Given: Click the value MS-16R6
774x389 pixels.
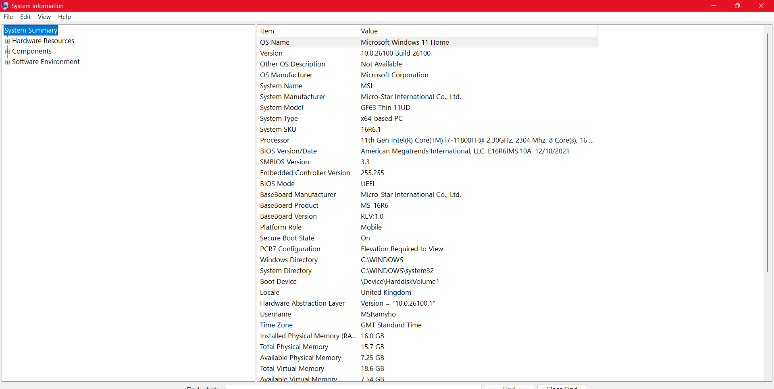Looking at the screenshot, I should tap(375, 205).
